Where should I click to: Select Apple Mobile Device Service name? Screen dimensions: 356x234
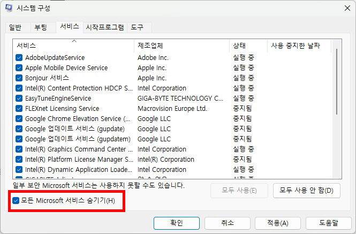tap(66, 68)
